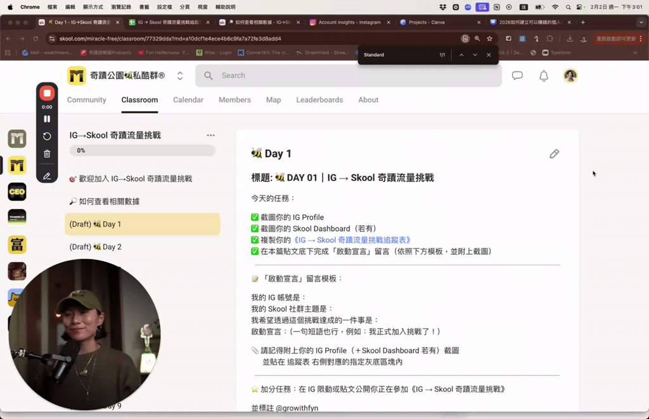Open the Calendar tab

tap(188, 100)
